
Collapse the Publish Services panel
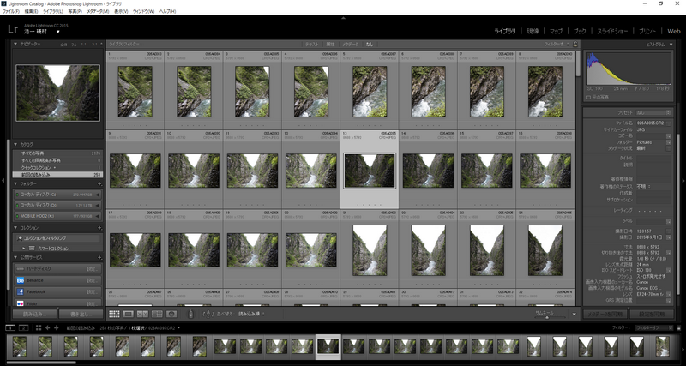15,257
